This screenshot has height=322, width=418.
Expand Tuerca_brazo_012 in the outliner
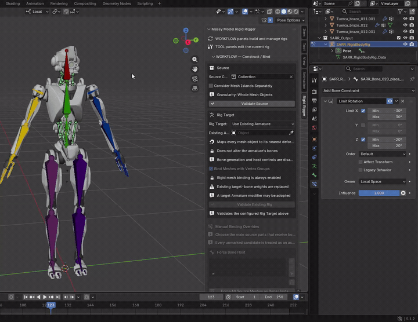click(326, 25)
